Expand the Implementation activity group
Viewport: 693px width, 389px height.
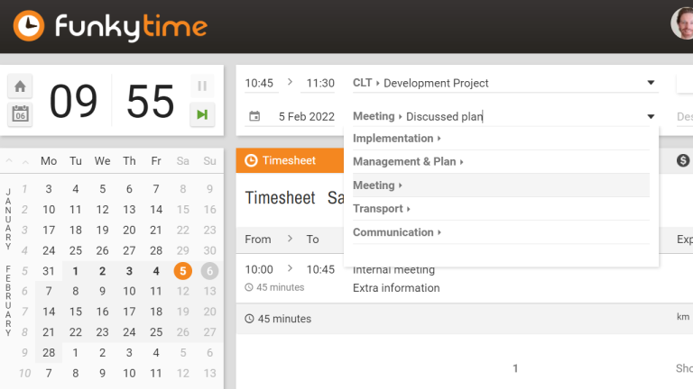point(396,139)
